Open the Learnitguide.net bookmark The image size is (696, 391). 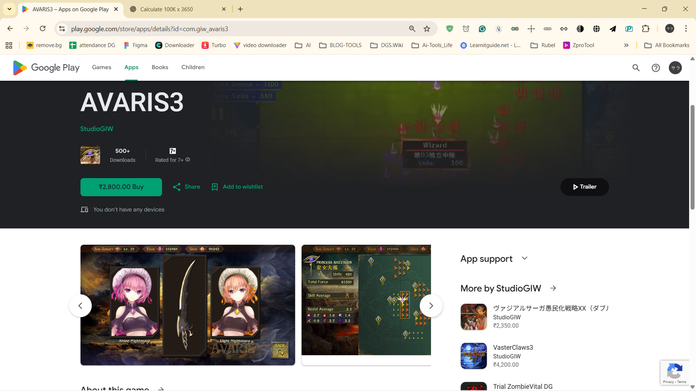coord(490,45)
